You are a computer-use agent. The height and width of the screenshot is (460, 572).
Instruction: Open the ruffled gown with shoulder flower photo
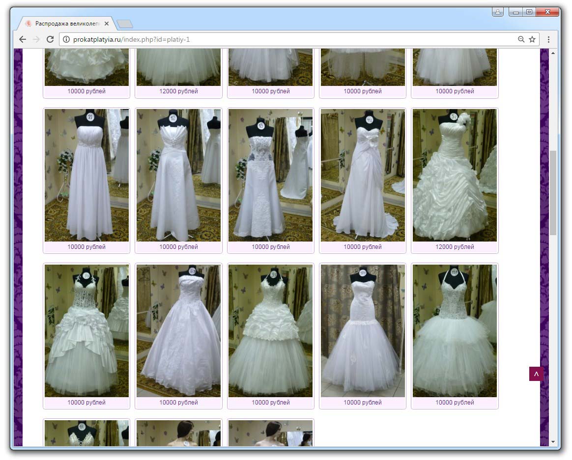point(455,175)
